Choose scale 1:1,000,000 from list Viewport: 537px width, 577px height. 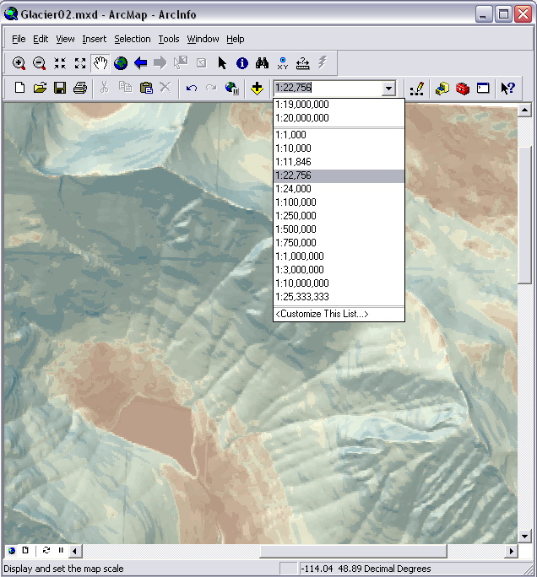point(339,256)
